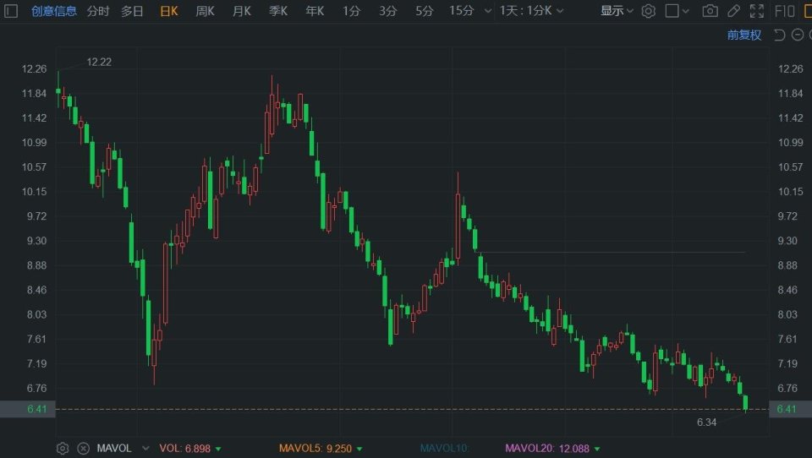Viewport: 812px width, 458px height.
Task: Open the F10 company info button
Action: pyautogui.click(x=785, y=11)
